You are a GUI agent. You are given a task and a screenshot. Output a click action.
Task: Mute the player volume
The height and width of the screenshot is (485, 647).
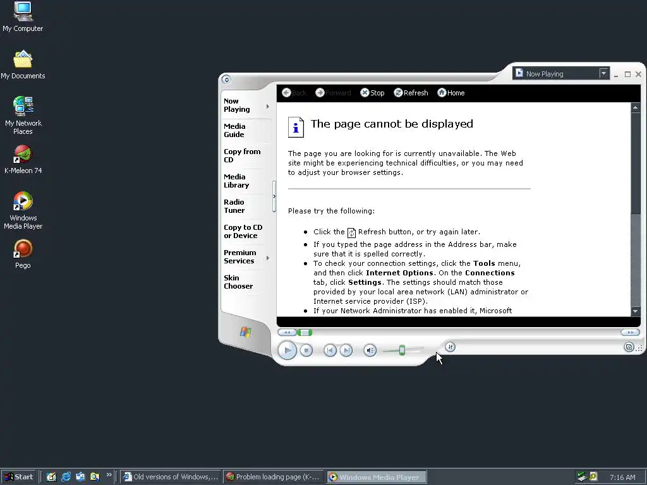click(x=370, y=350)
